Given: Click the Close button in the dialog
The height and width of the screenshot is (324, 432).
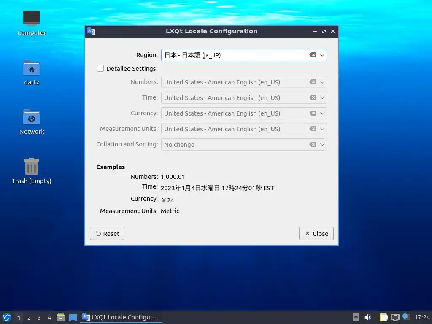Looking at the screenshot, I should pos(316,234).
